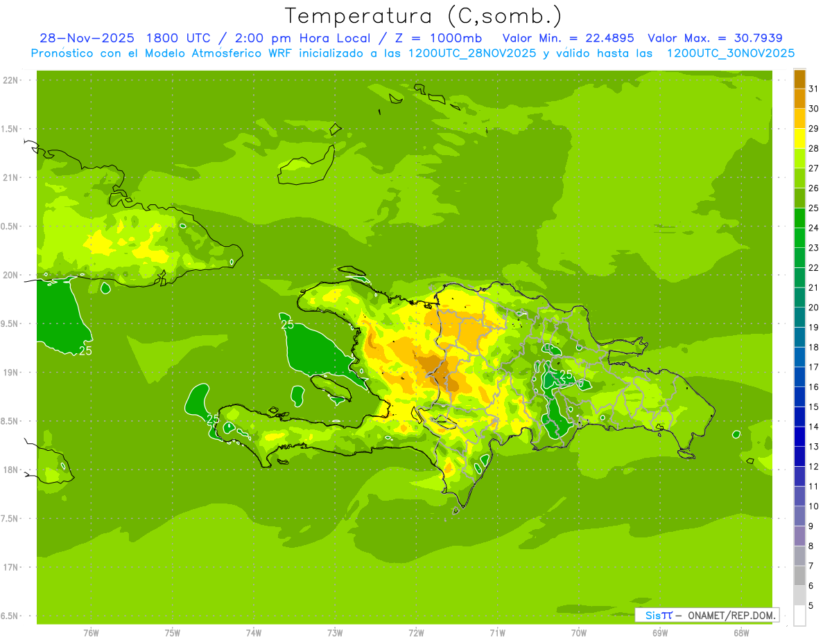Click the "25" contour label in the Gulf of Gonâve

[x=286, y=324]
